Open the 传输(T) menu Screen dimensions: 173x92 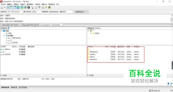(x=23, y=4)
